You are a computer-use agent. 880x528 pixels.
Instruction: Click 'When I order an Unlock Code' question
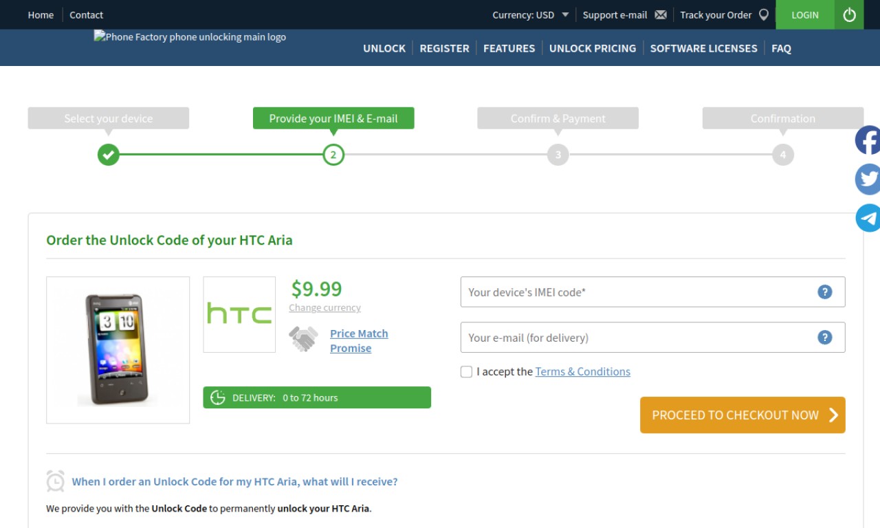coord(234,482)
